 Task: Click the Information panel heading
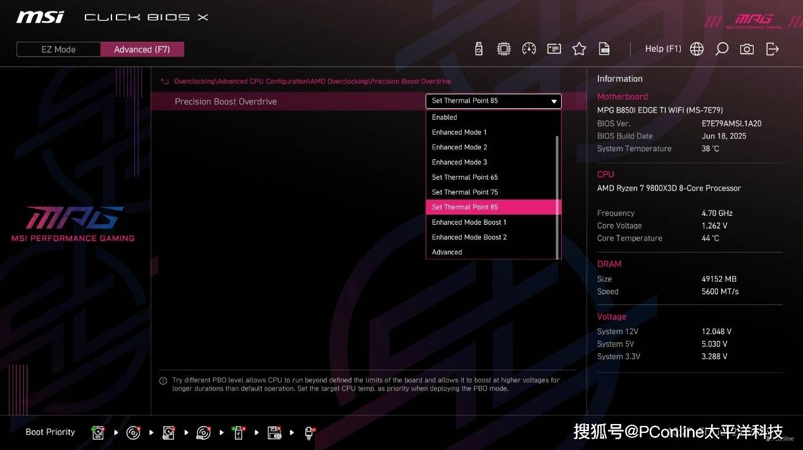(x=620, y=78)
